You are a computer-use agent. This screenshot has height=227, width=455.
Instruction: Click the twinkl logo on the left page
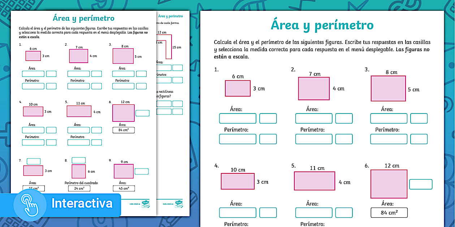click(146, 204)
